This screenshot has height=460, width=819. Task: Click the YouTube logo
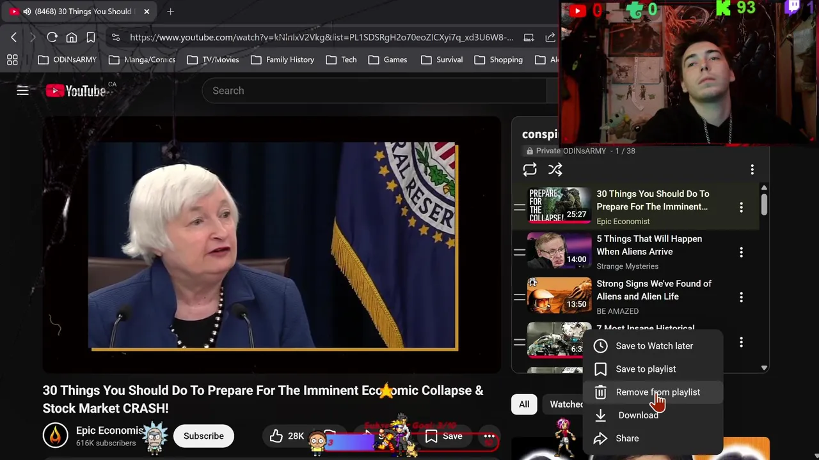76,91
